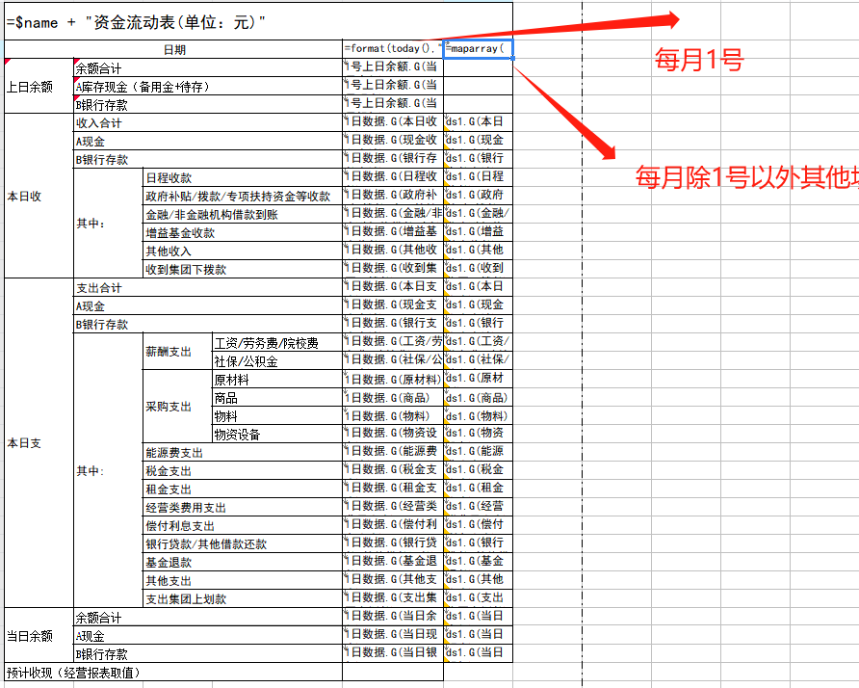Click the A库存现金(备用金+待存) cell
The height and width of the screenshot is (688, 859).
208,86
